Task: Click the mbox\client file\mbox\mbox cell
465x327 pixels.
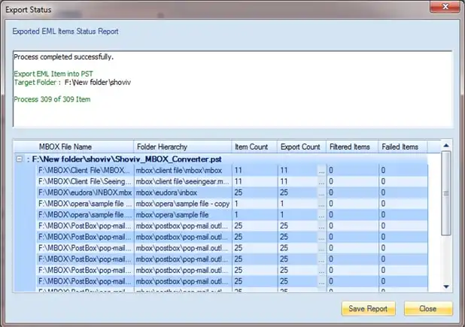Action: 183,171
